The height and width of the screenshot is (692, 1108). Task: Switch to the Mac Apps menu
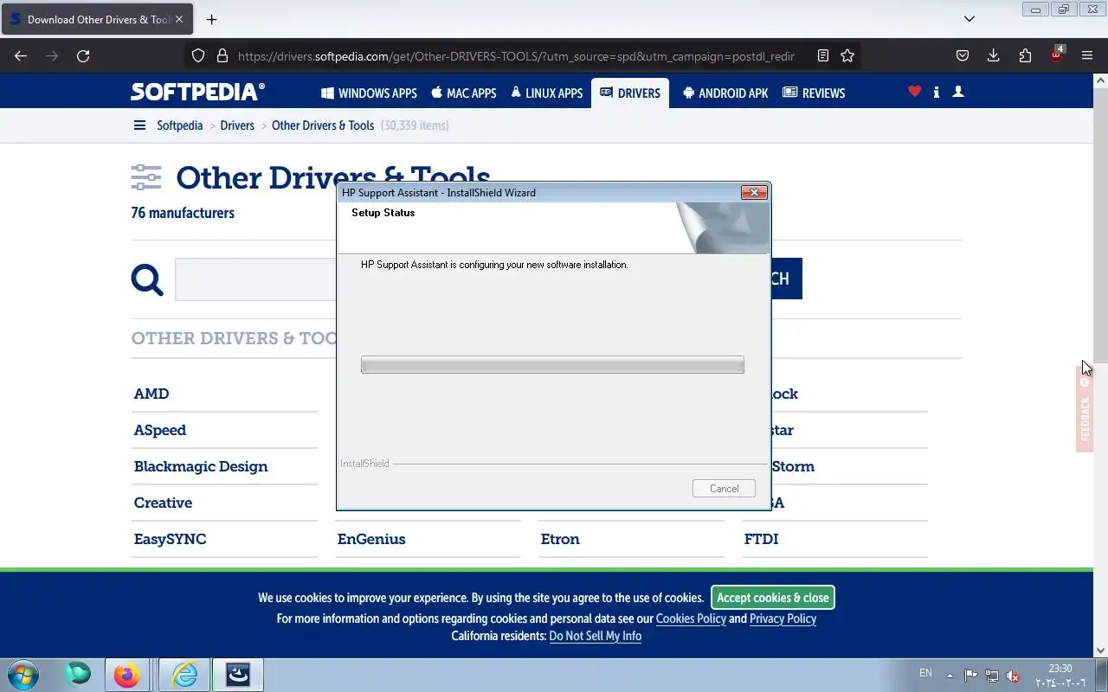tap(463, 93)
